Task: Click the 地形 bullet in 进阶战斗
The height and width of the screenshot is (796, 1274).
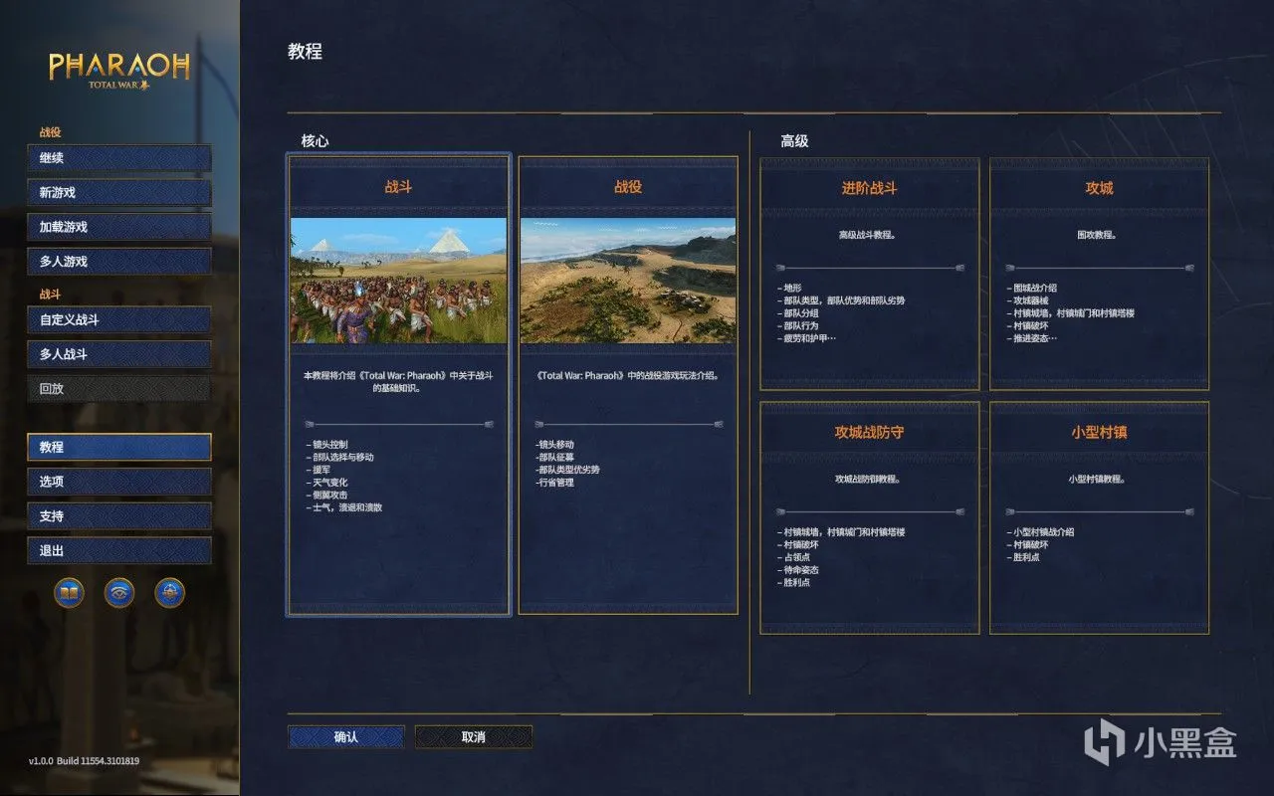Action: coord(789,288)
